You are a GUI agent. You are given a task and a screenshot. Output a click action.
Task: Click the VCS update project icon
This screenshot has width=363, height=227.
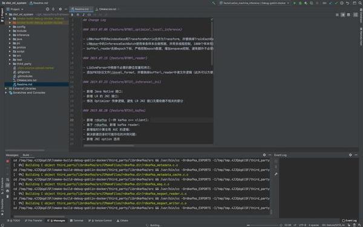click(330, 3)
